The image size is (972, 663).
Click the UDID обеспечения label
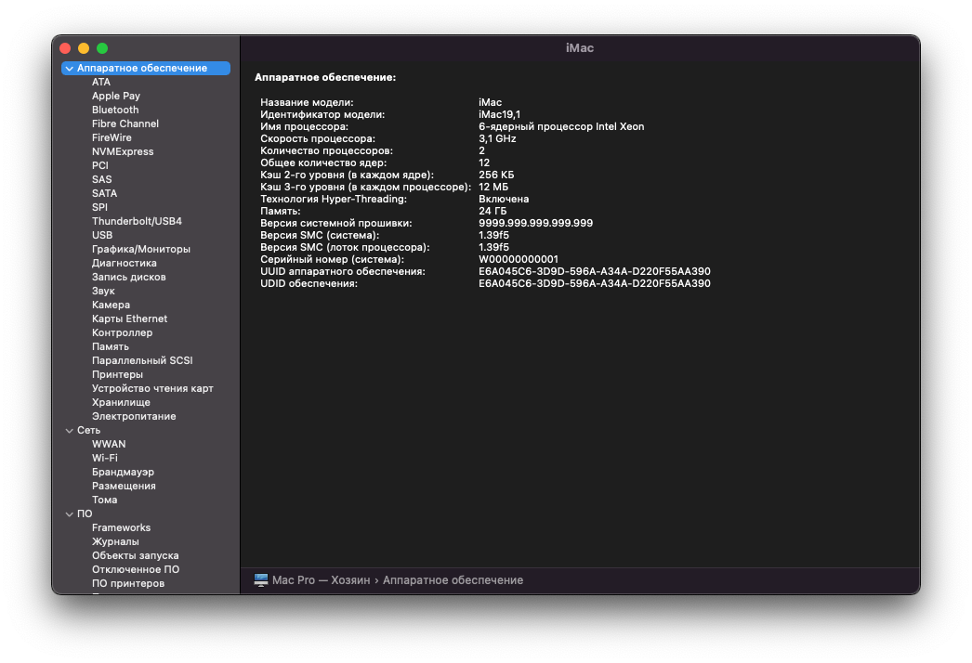[309, 284]
